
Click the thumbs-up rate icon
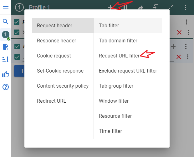point(5,74)
